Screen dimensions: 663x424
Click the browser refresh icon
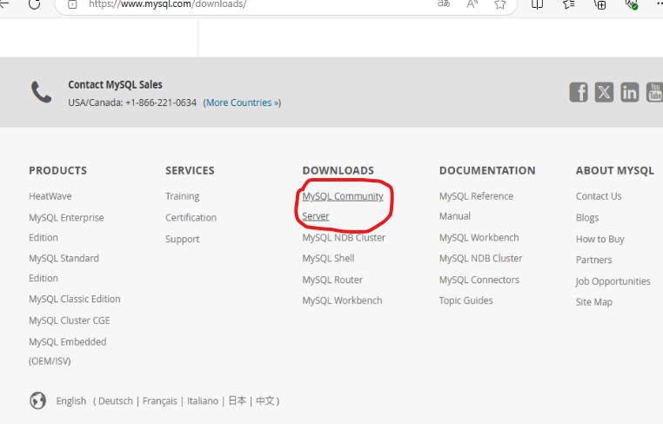click(x=34, y=4)
